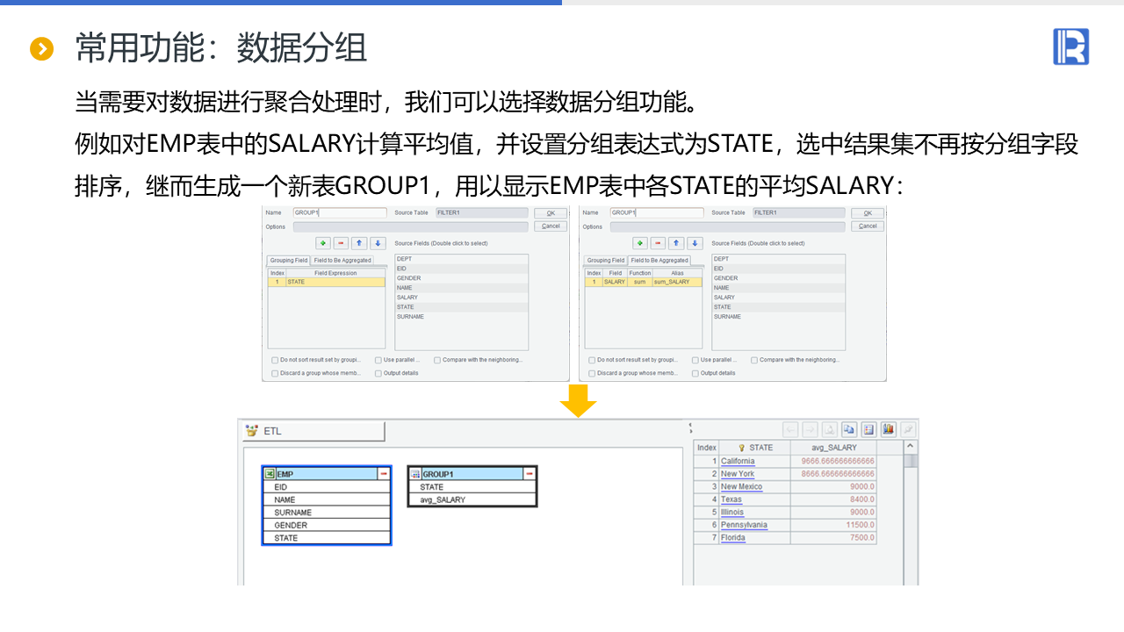This screenshot has width=1124, height=632.
Task: Select the ETL tab
Action: (x=313, y=431)
